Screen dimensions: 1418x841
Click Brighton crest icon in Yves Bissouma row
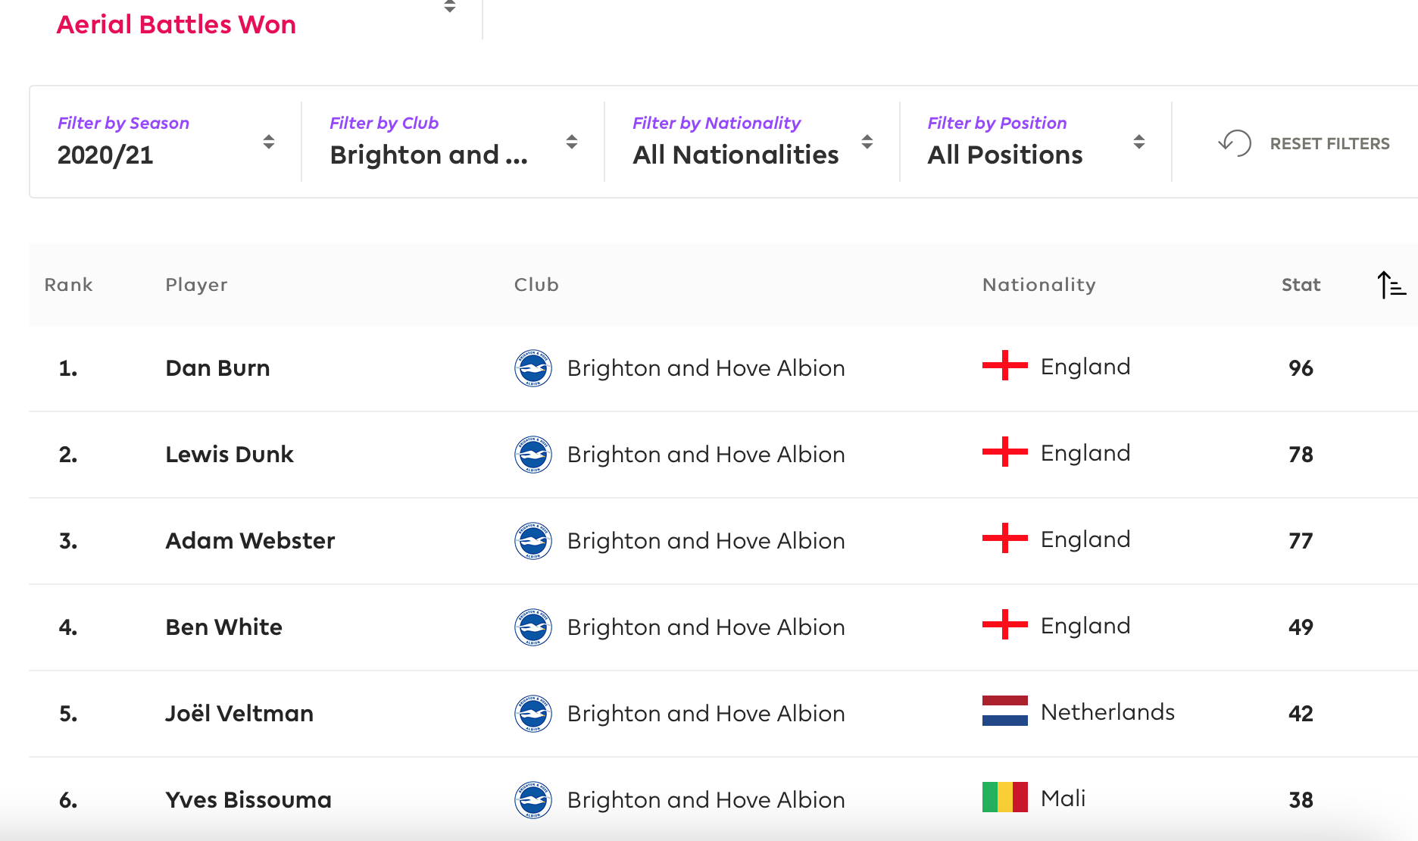click(x=533, y=800)
